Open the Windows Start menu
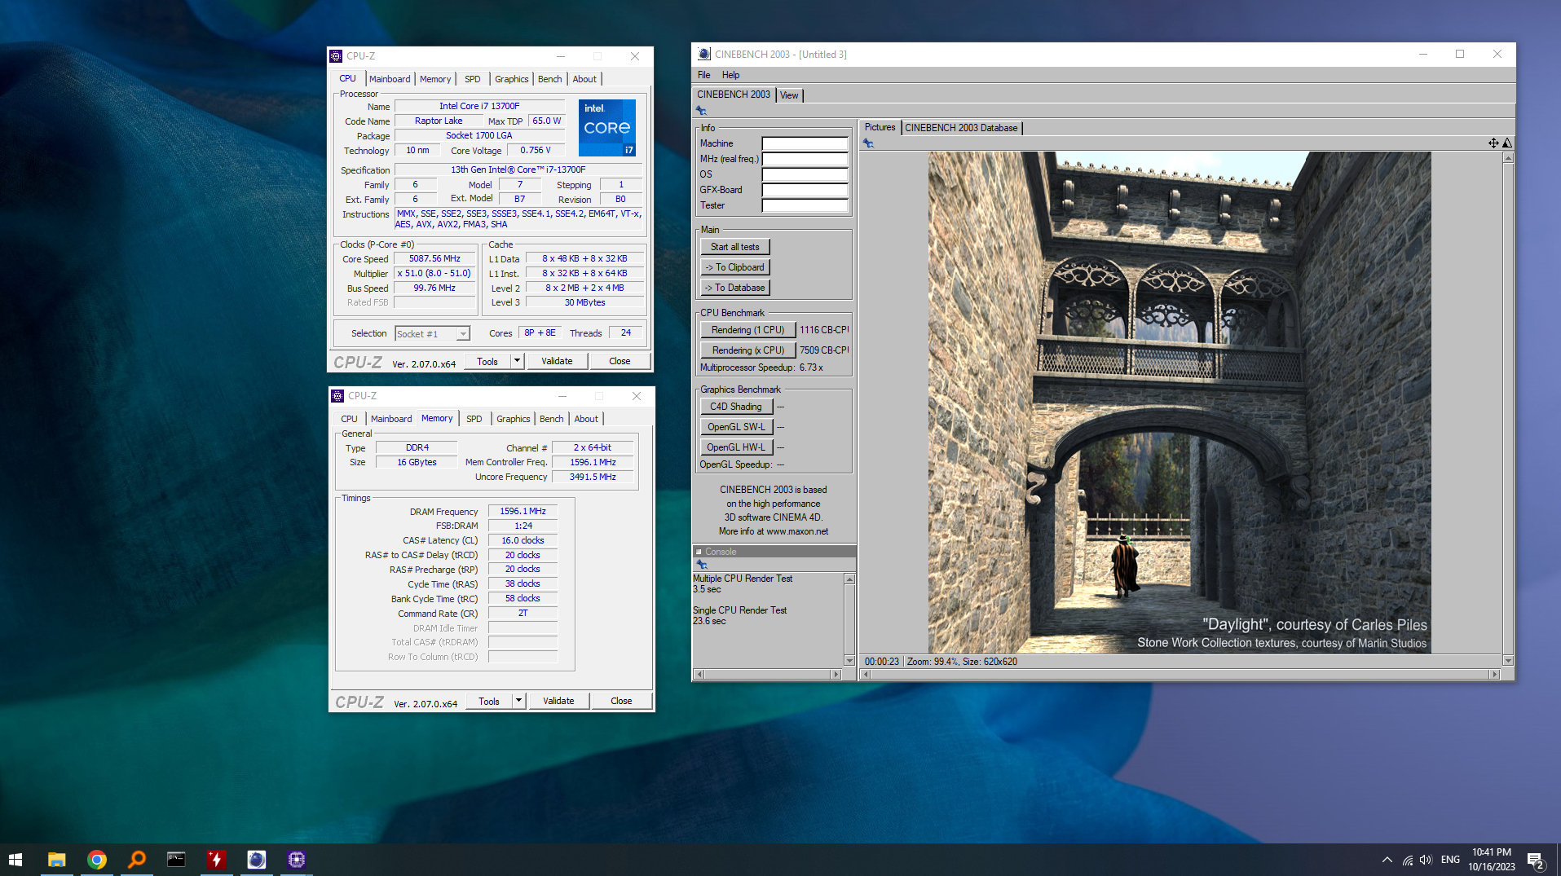 tap(15, 860)
